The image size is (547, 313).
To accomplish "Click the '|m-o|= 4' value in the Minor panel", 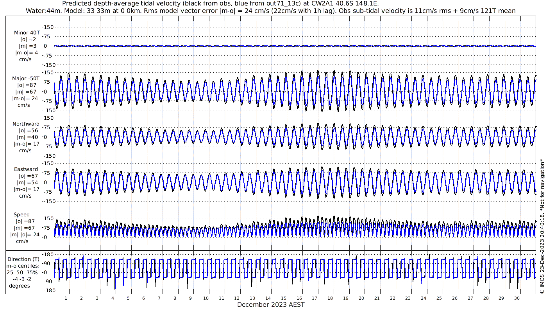I will (x=26, y=53).
